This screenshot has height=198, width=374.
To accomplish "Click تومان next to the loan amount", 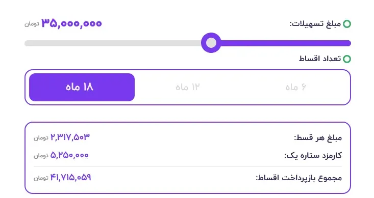I will [32, 24].
